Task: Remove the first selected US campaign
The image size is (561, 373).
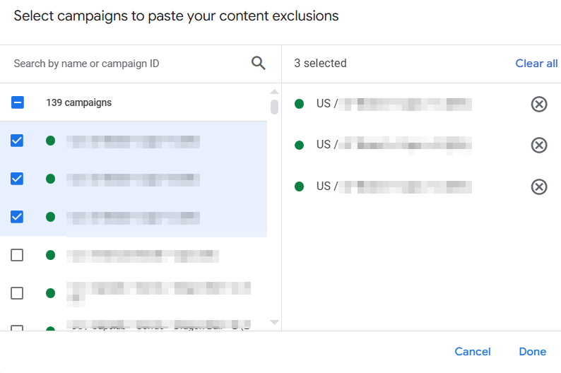Action: pos(539,104)
